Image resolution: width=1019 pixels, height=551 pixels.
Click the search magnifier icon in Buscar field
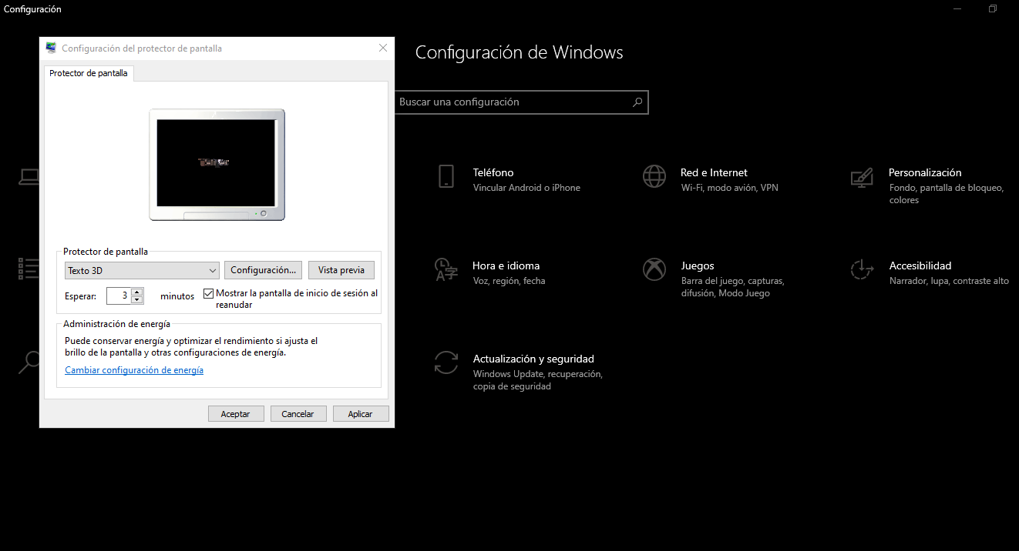637,102
